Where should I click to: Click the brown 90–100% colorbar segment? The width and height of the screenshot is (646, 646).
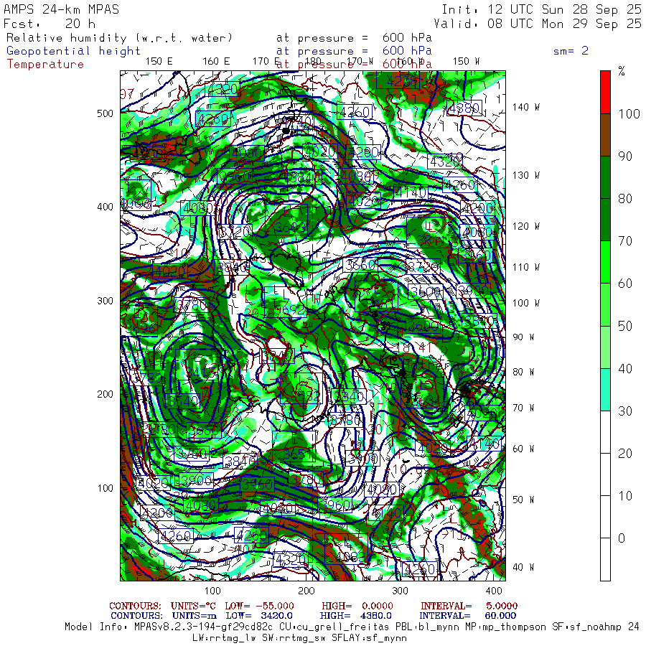pyautogui.click(x=605, y=135)
